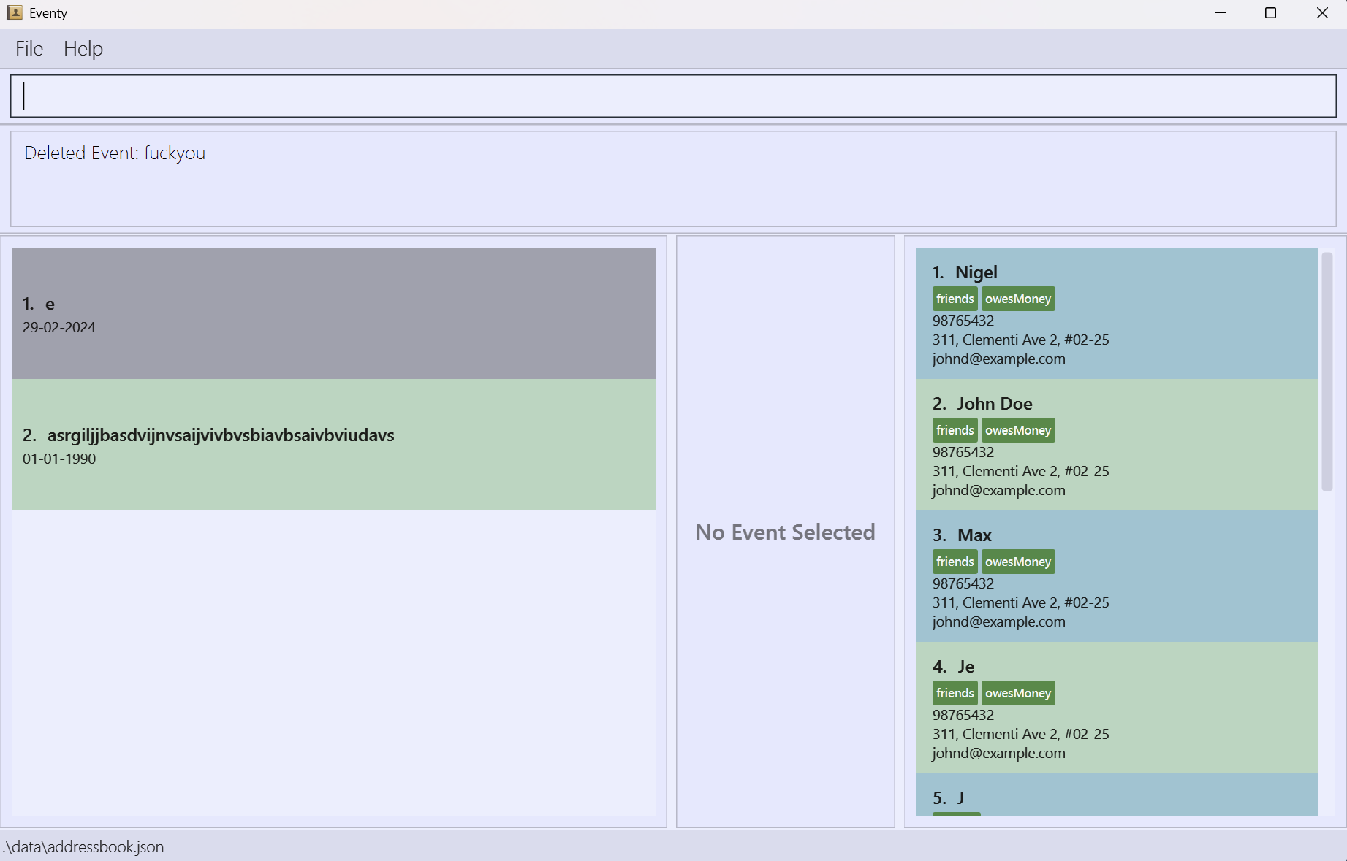Select event 1 named e

pos(333,313)
